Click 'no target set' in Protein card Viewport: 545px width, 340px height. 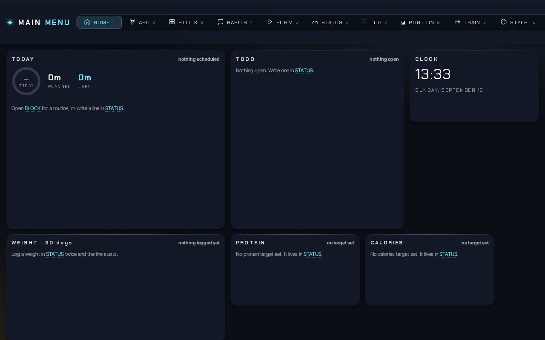click(340, 243)
